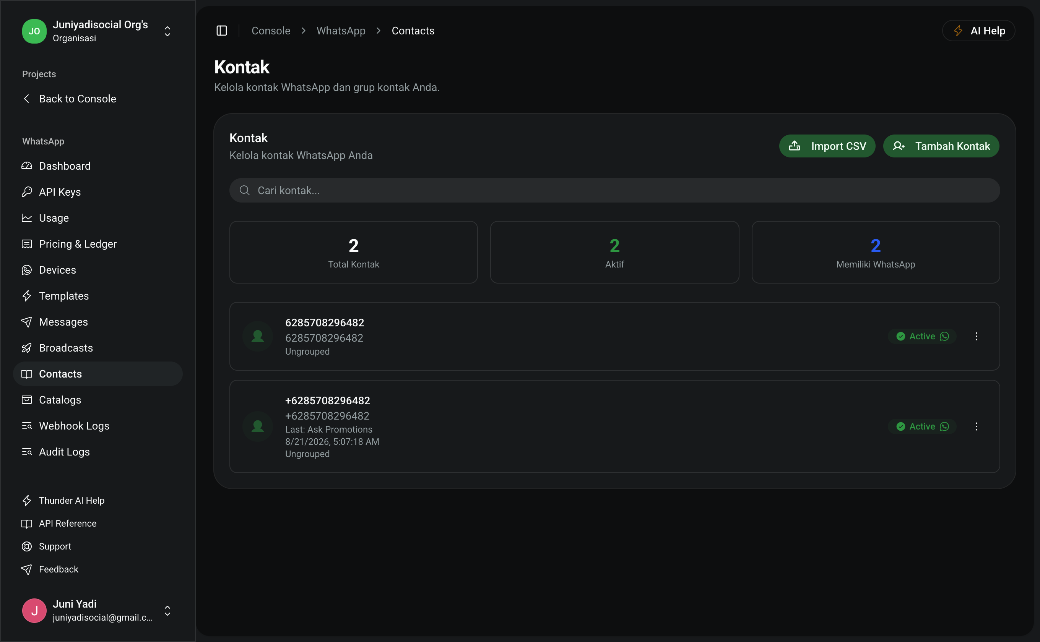Click the Usage chart icon
The height and width of the screenshot is (642, 1040).
tap(27, 218)
